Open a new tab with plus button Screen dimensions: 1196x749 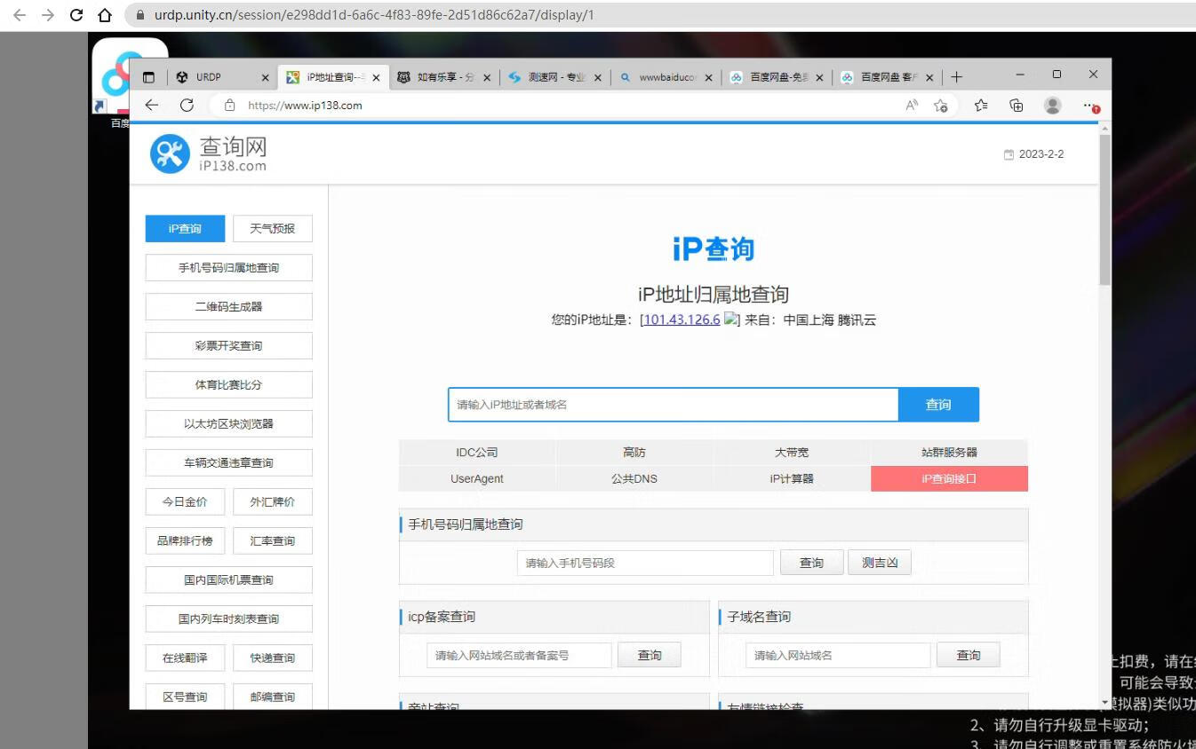(x=956, y=77)
